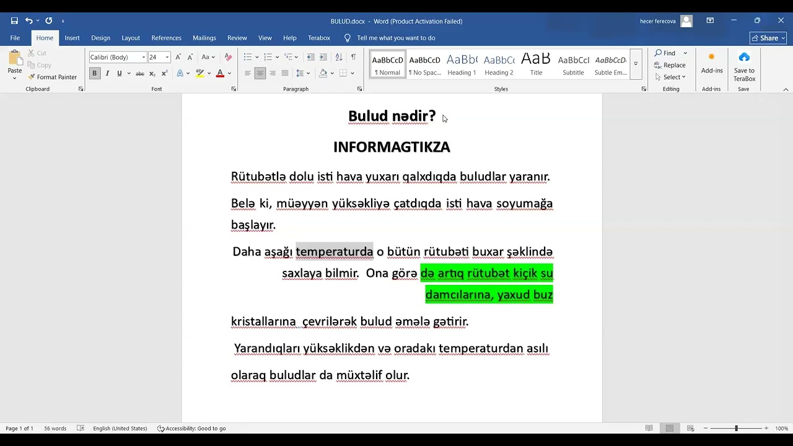Screen dimensions: 793x446
Task: Click the Save icon in title bar
Action: [14, 21]
